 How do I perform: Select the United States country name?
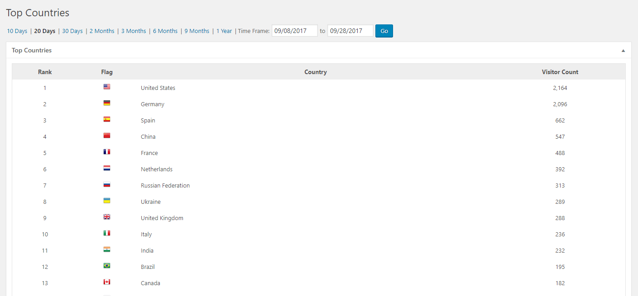[158, 88]
